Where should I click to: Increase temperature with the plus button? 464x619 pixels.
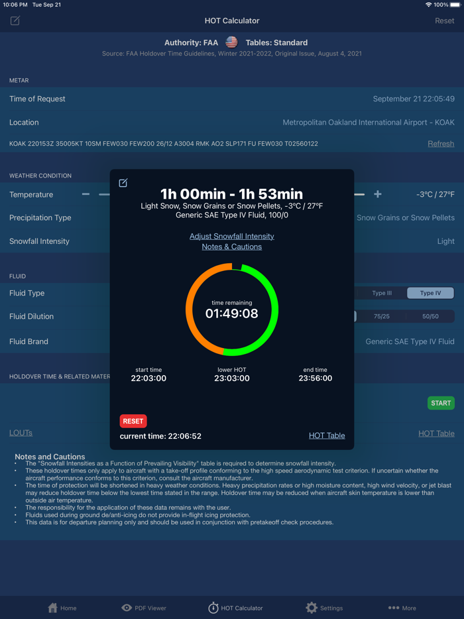[x=378, y=194]
